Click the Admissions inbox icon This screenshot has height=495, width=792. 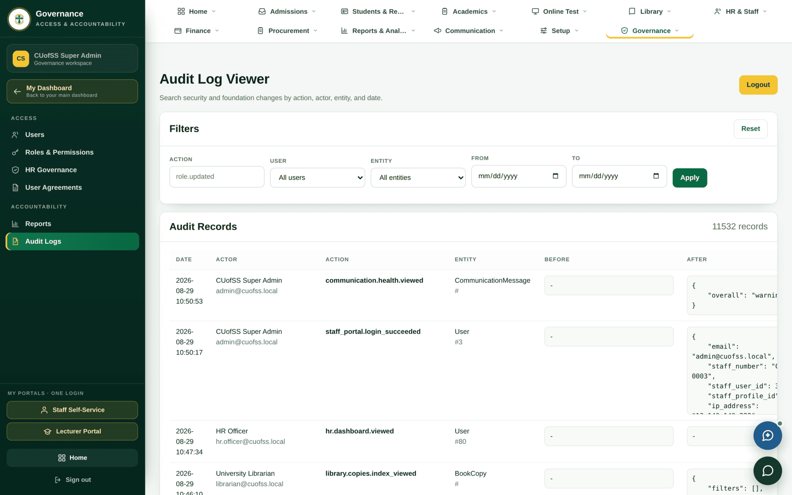point(262,12)
